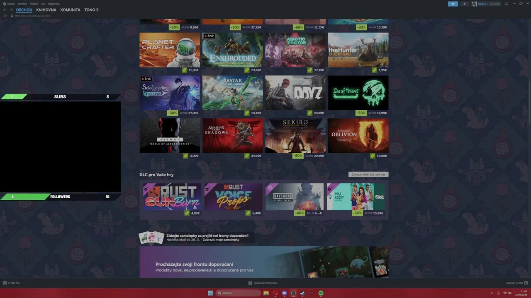Open Discord from the taskbar

[284, 293]
